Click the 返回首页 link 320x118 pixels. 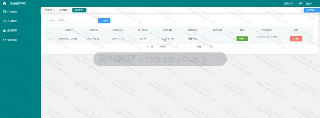[x=288, y=3]
